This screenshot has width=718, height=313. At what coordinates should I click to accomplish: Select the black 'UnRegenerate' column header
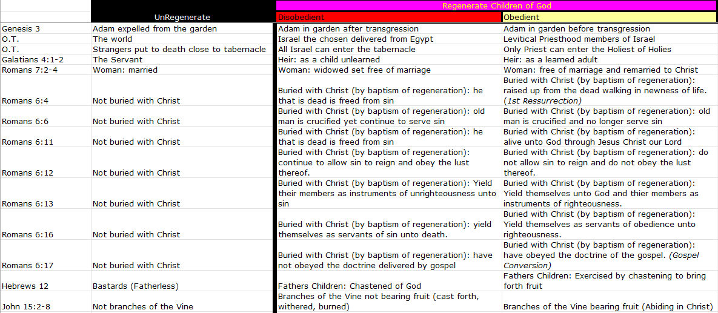coord(182,18)
